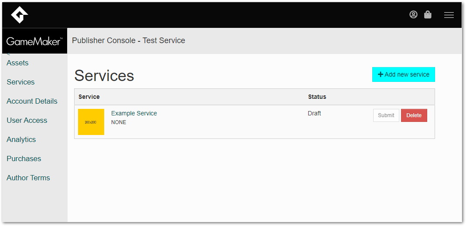
Task: Open Author Terms in the sidebar
Action: coord(28,178)
